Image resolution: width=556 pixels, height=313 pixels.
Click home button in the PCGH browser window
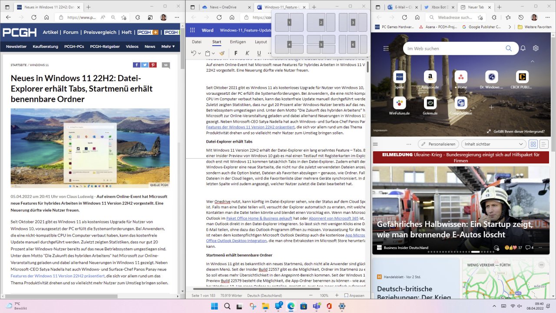point(46,17)
